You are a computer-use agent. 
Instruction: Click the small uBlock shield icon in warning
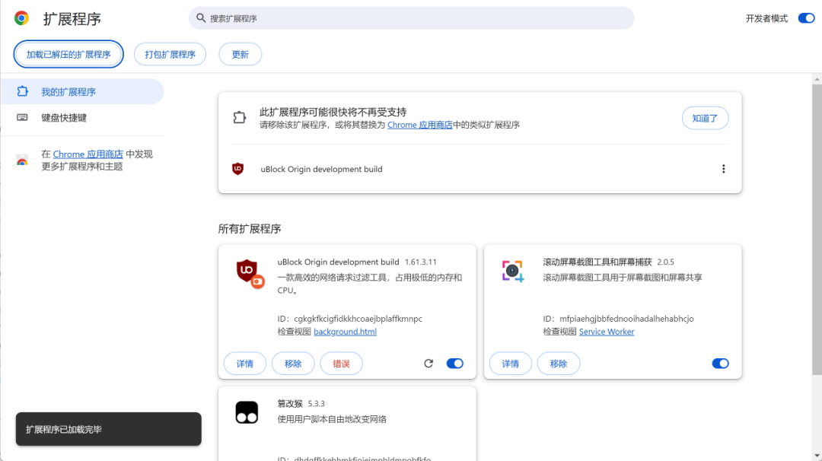[x=238, y=169]
